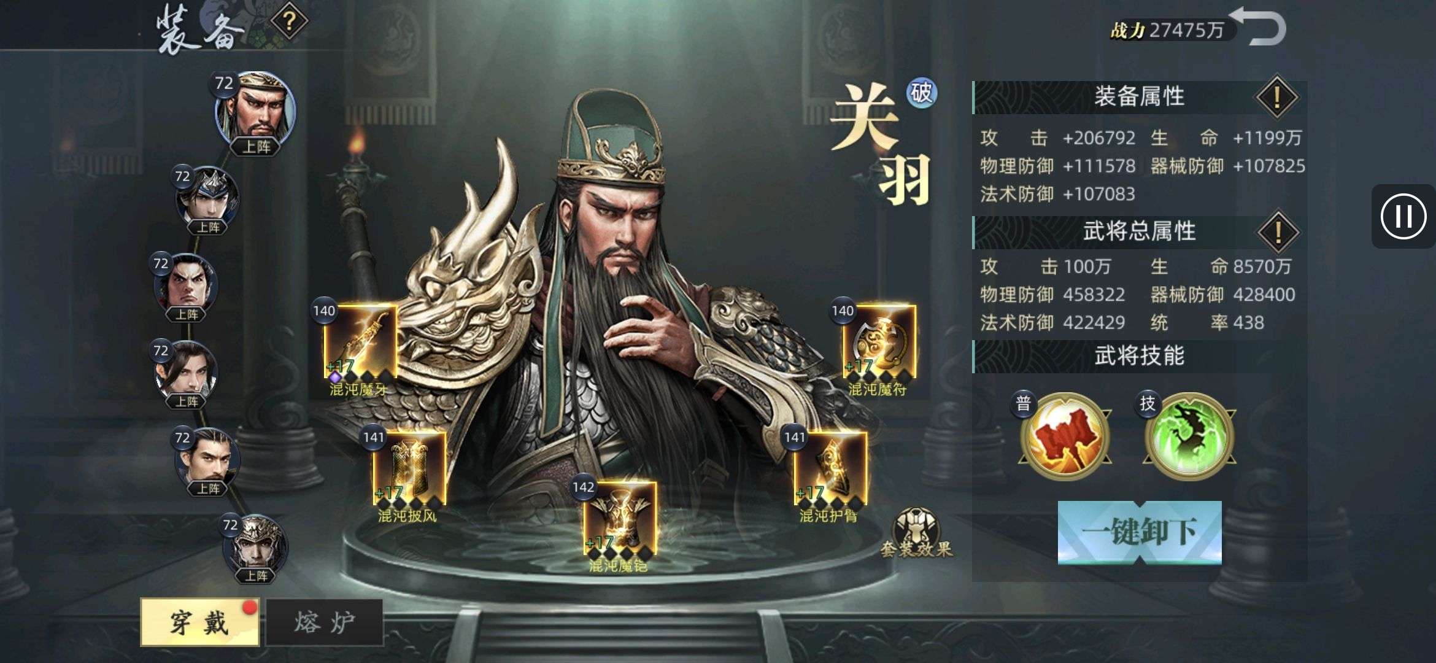Open equipment attributes info icon
This screenshot has height=663, width=1436.
1277,98
